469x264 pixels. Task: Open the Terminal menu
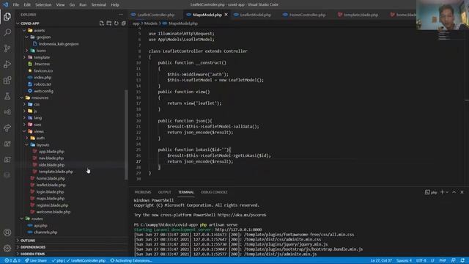click(x=99, y=4)
